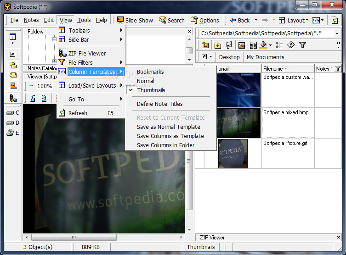The image size is (346, 255).
Task: Open CD drive E in sidebar
Action: (x=13, y=133)
